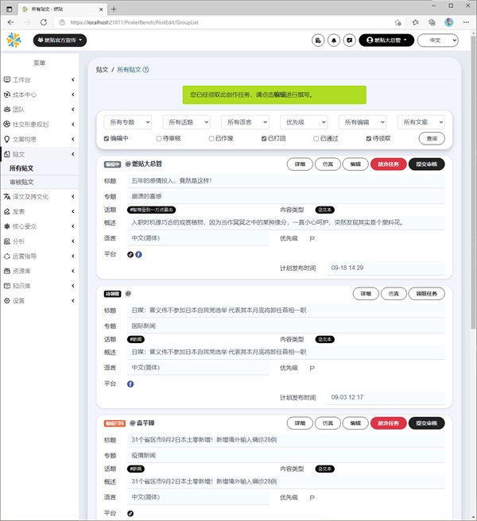Viewport: 477px width, 521px height.
Task: Open the feedback message icon in header
Action: click(349, 40)
